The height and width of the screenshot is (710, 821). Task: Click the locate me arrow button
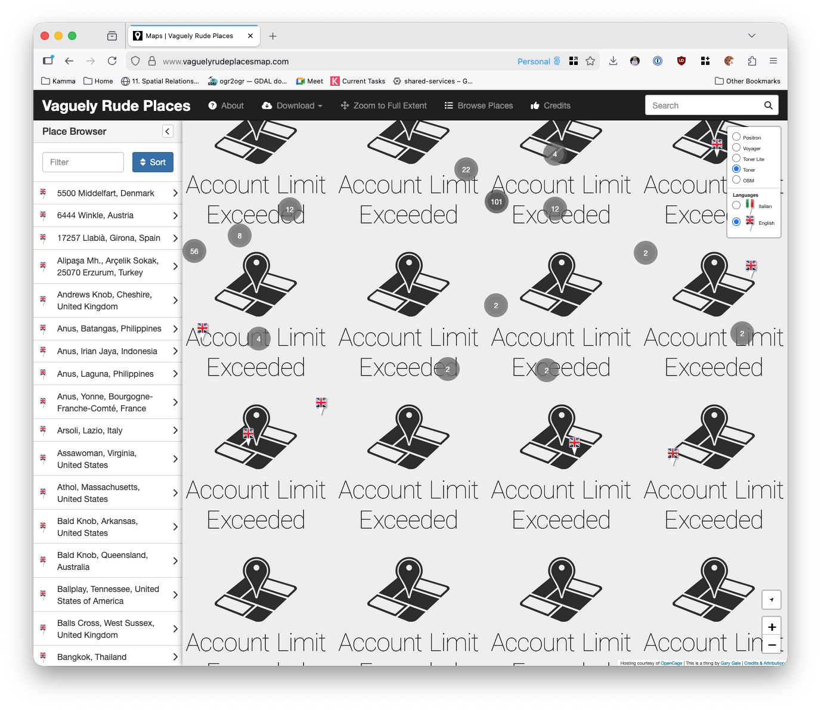click(772, 600)
